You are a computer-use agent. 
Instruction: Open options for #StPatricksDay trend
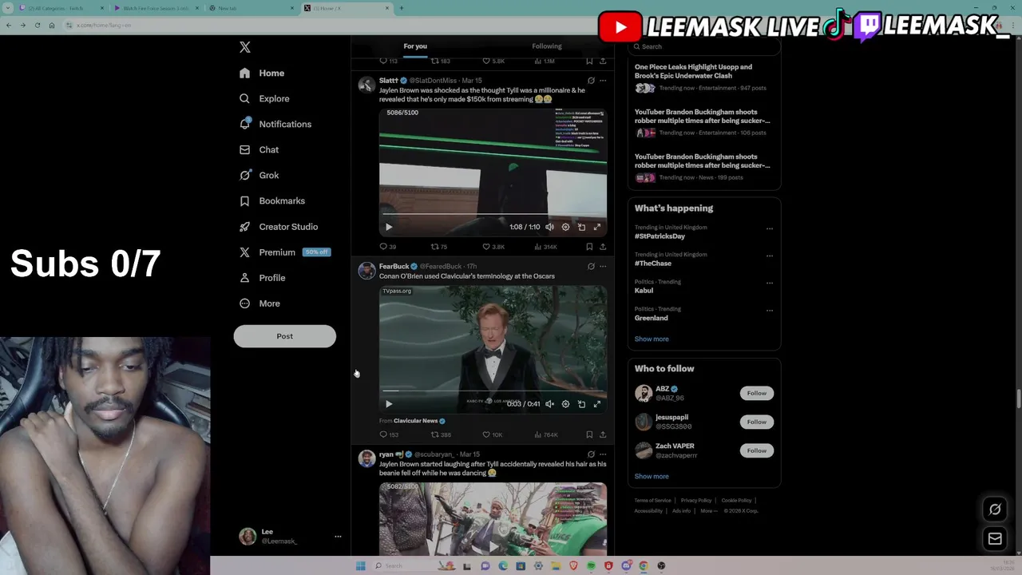click(x=770, y=228)
